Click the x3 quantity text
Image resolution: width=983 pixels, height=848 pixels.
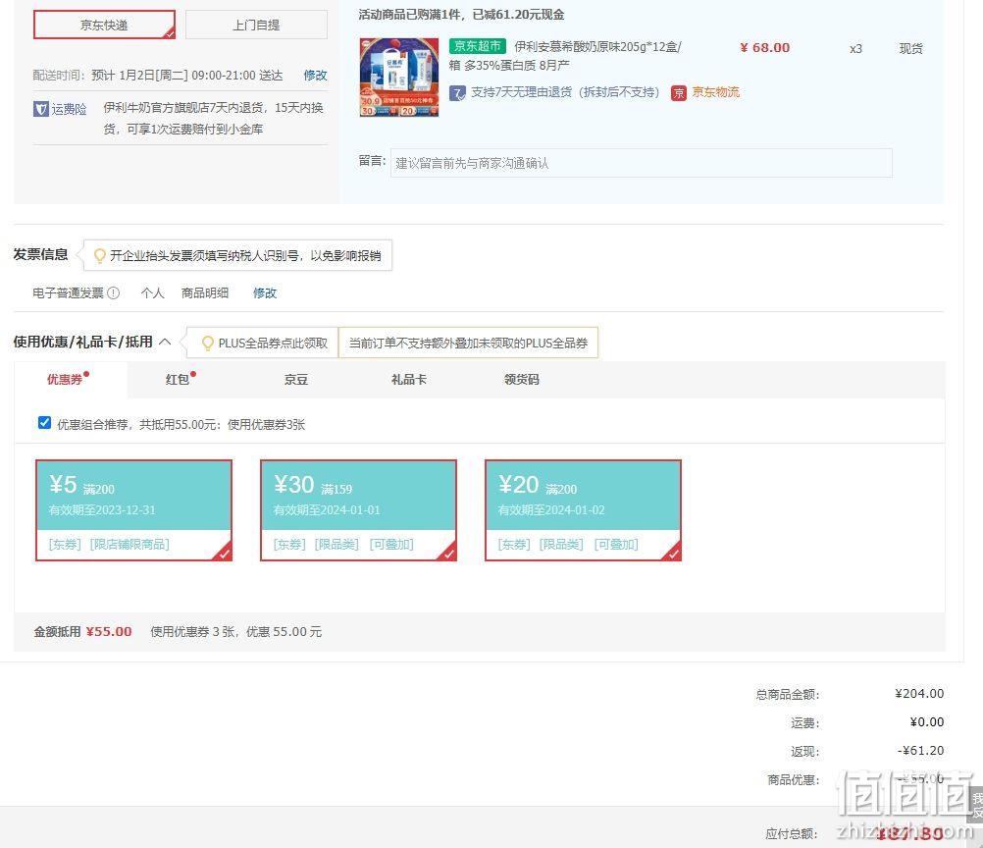tap(855, 49)
